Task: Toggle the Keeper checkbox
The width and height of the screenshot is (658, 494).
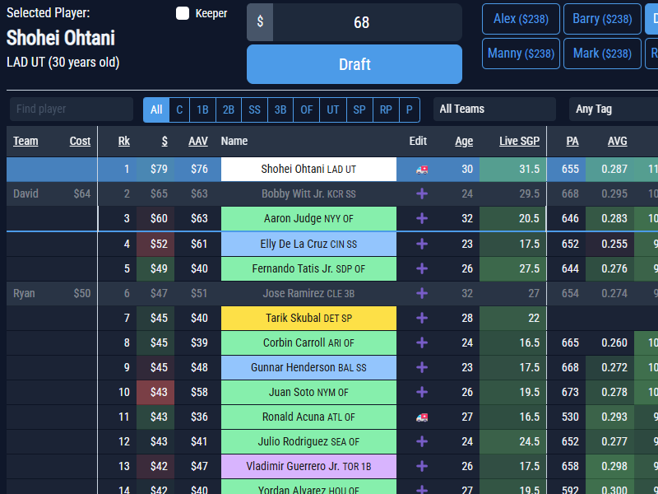Action: [x=183, y=13]
